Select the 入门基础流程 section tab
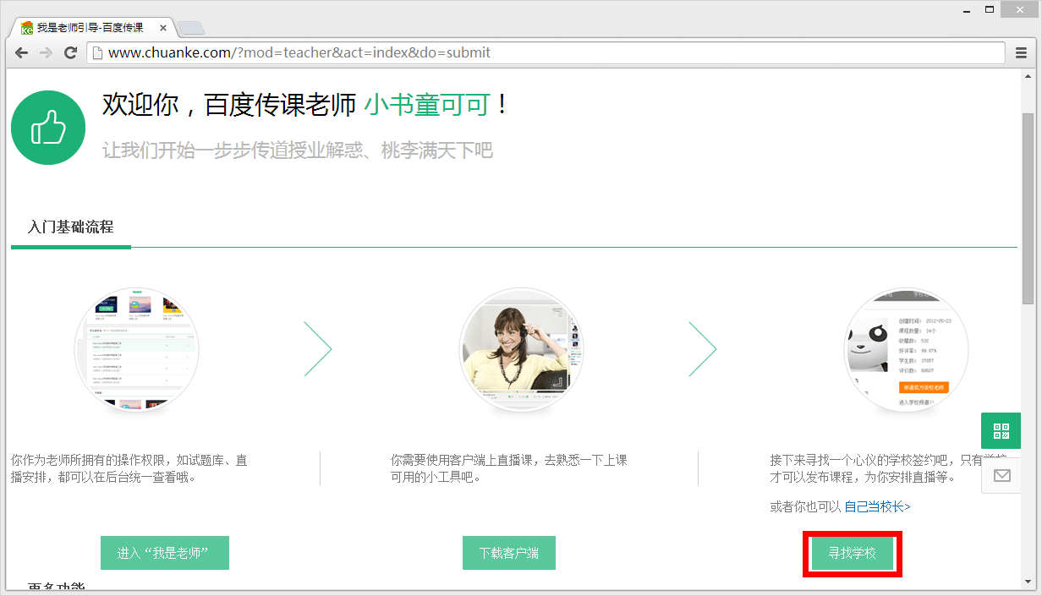The width and height of the screenshot is (1042, 596). (x=70, y=227)
